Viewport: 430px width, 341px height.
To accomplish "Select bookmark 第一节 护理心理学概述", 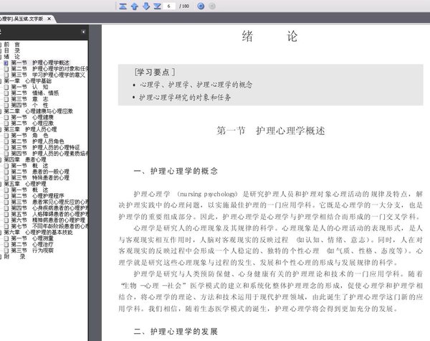I will 40,62.
